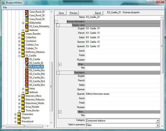
Task: Click the Estacion_Mora folder icon
Action: 23,96
